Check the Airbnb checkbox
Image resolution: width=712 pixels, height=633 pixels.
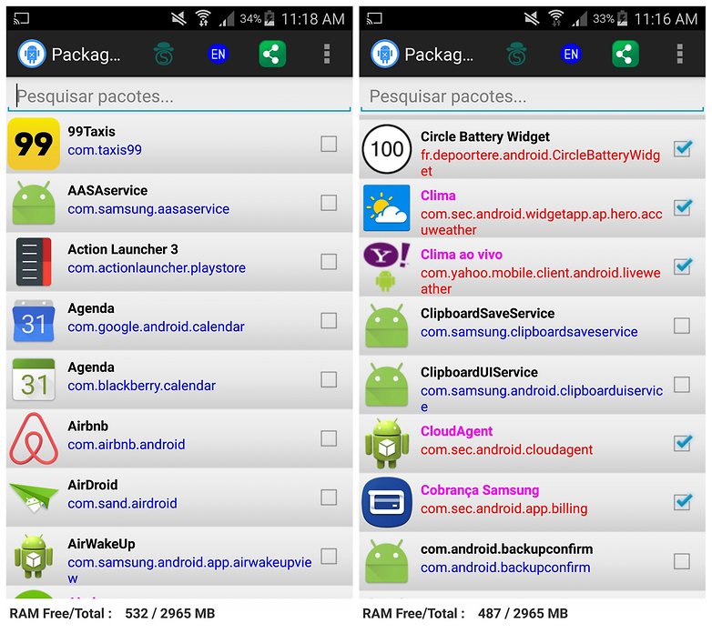pos(329,438)
